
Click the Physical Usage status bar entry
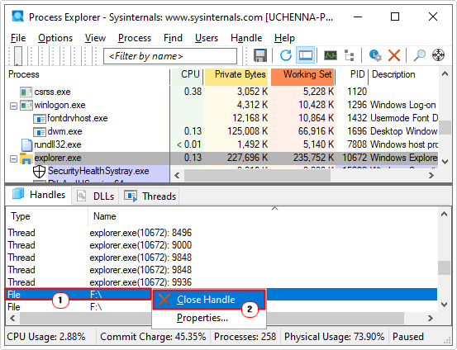pos(335,337)
